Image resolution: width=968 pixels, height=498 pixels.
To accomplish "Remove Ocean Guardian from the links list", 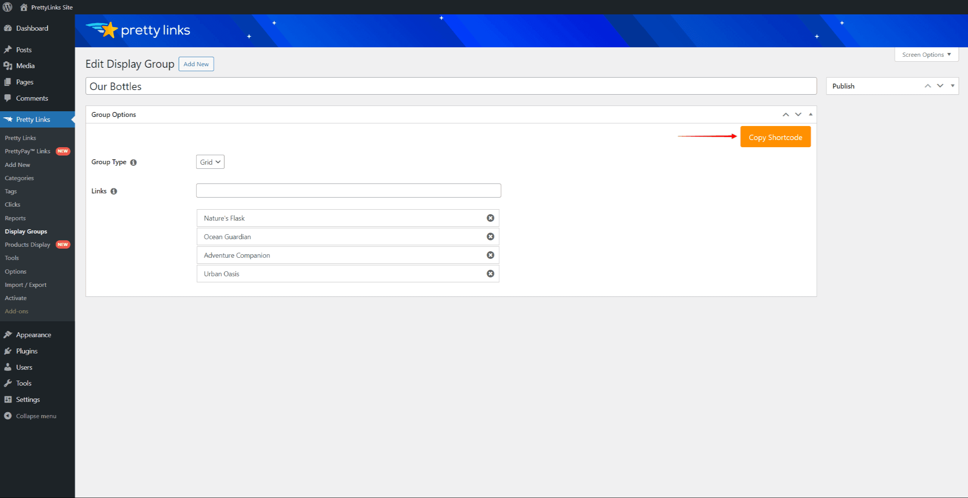I will 490,237.
